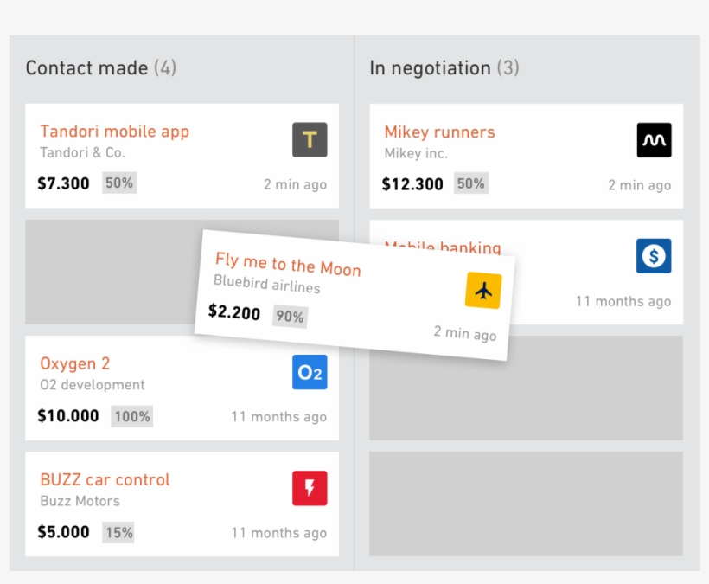The image size is (709, 584).
Task: Toggle the 50% badge on Tandori mobile app
Action: pyautogui.click(x=119, y=183)
